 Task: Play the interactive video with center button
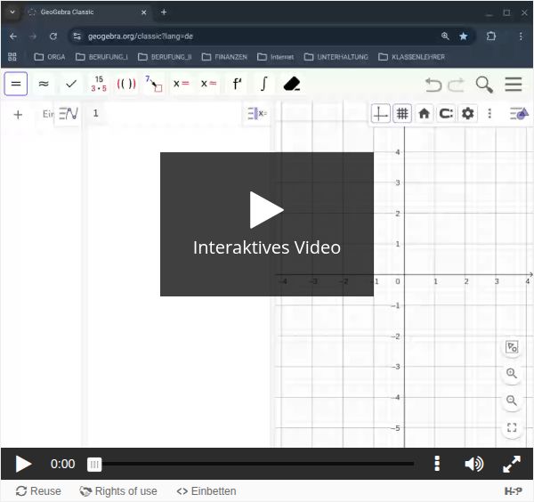[x=266, y=211]
